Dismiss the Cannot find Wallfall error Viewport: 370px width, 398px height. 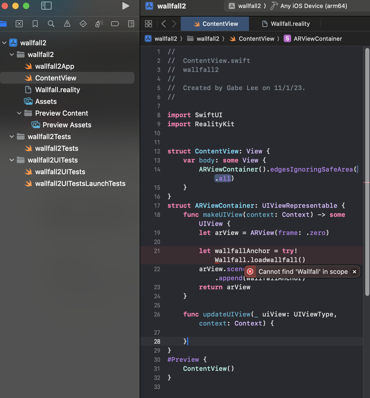[x=355, y=271]
